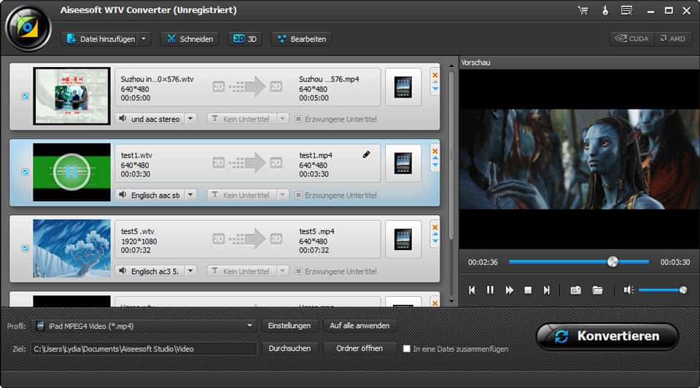The height and width of the screenshot is (388, 700).
Task: Enable In eine Datei zusammenfügen checkbox
Action: (x=407, y=349)
